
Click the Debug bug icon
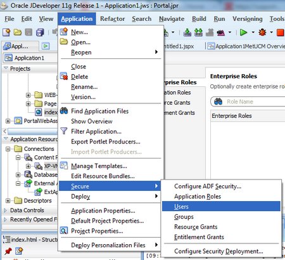click(x=262, y=32)
